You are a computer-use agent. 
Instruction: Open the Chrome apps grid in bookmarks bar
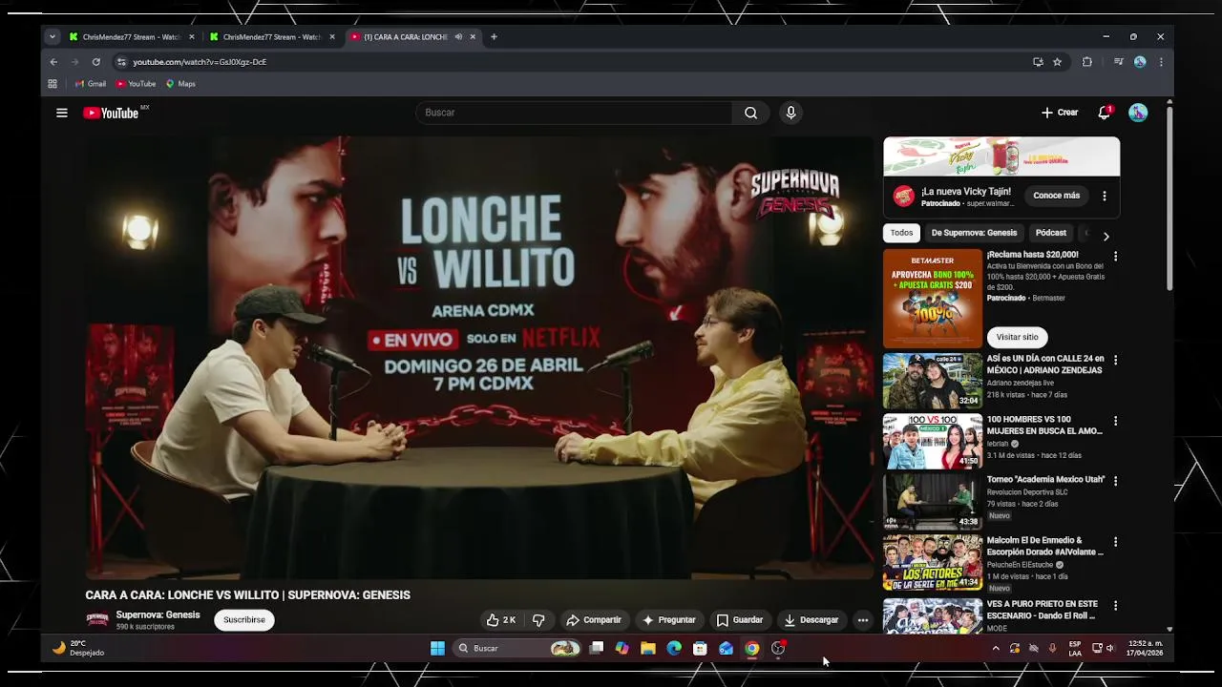pos(53,84)
